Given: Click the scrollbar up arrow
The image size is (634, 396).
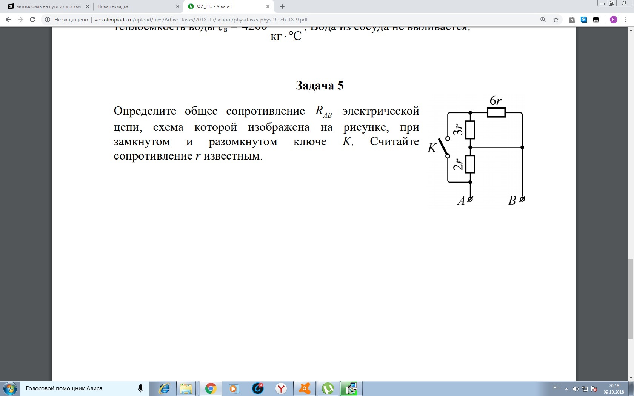Looking at the screenshot, I should pos(631,30).
